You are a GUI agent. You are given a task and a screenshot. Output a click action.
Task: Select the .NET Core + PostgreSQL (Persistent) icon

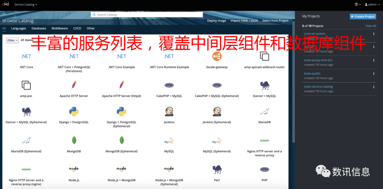pyautogui.click(x=74, y=56)
